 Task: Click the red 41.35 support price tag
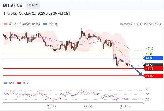click(x=153, y=69)
